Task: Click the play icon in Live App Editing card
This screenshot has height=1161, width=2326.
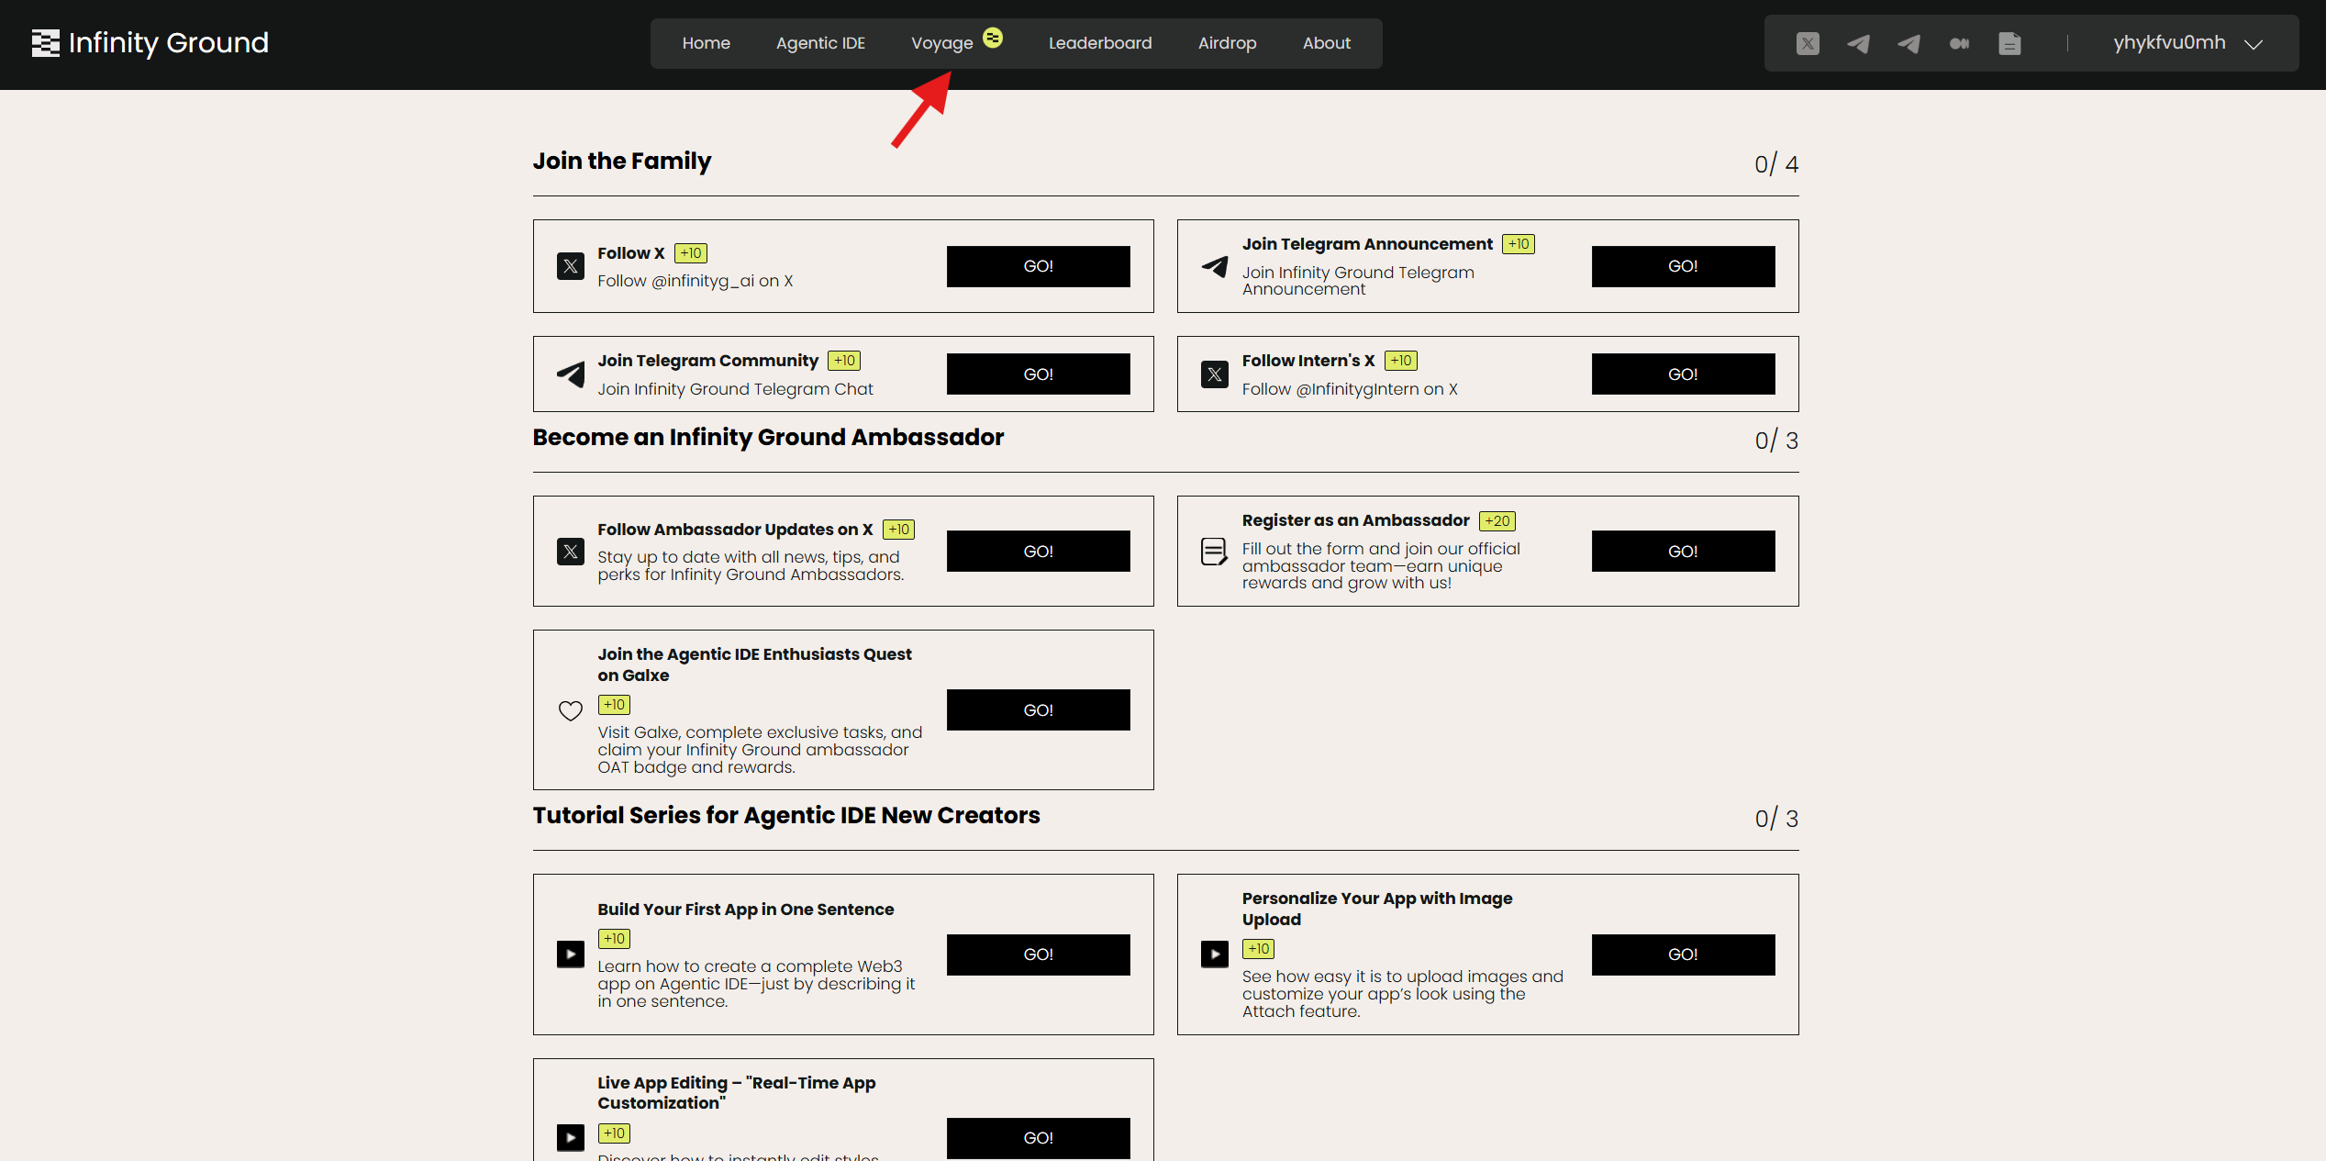Action: click(x=571, y=1138)
